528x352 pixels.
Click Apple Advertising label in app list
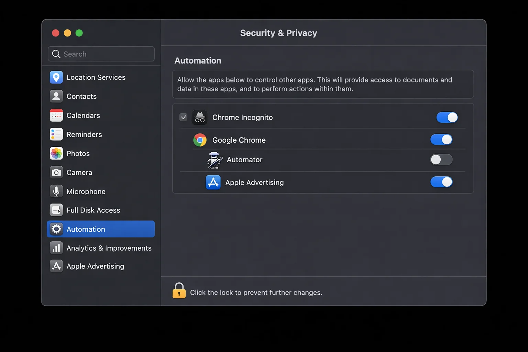coord(254,183)
